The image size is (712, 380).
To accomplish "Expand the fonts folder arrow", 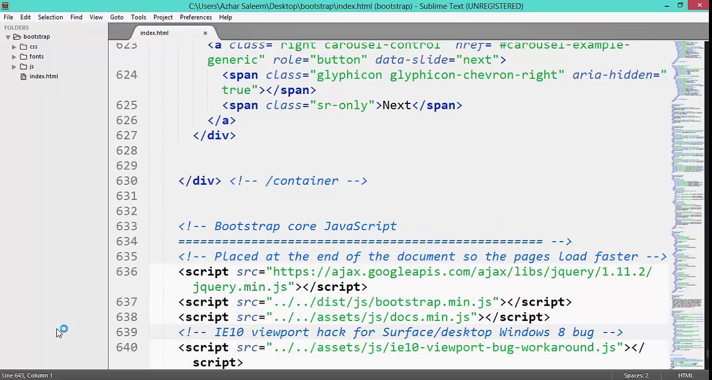I will pyautogui.click(x=14, y=57).
